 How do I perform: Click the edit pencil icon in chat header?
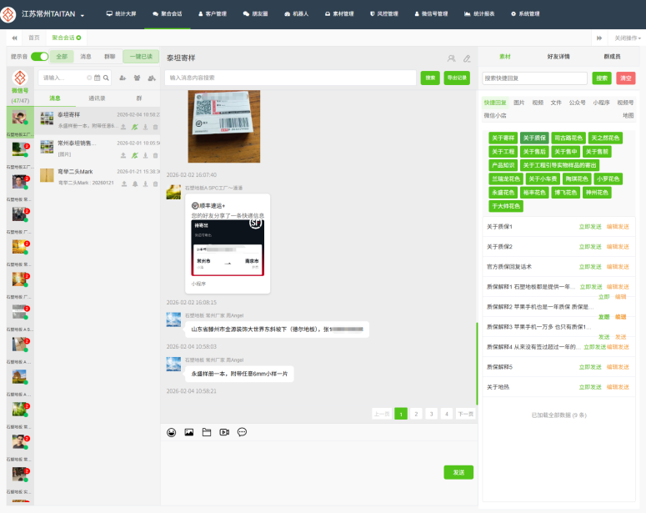click(467, 58)
